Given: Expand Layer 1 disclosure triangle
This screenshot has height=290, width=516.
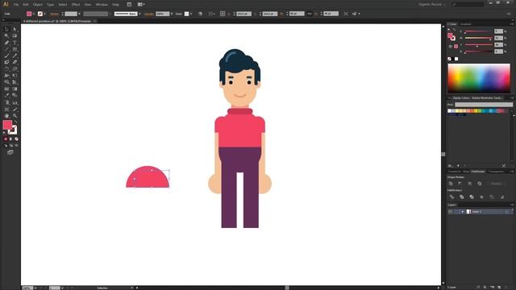Looking at the screenshot, I should coord(462,212).
